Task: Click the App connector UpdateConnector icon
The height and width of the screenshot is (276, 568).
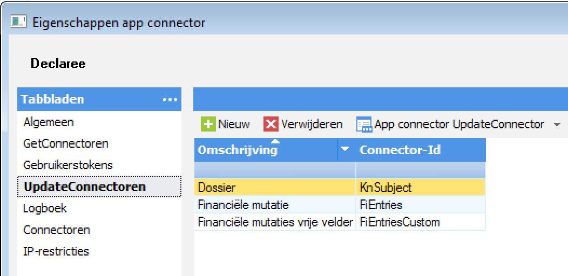Action: tap(364, 125)
